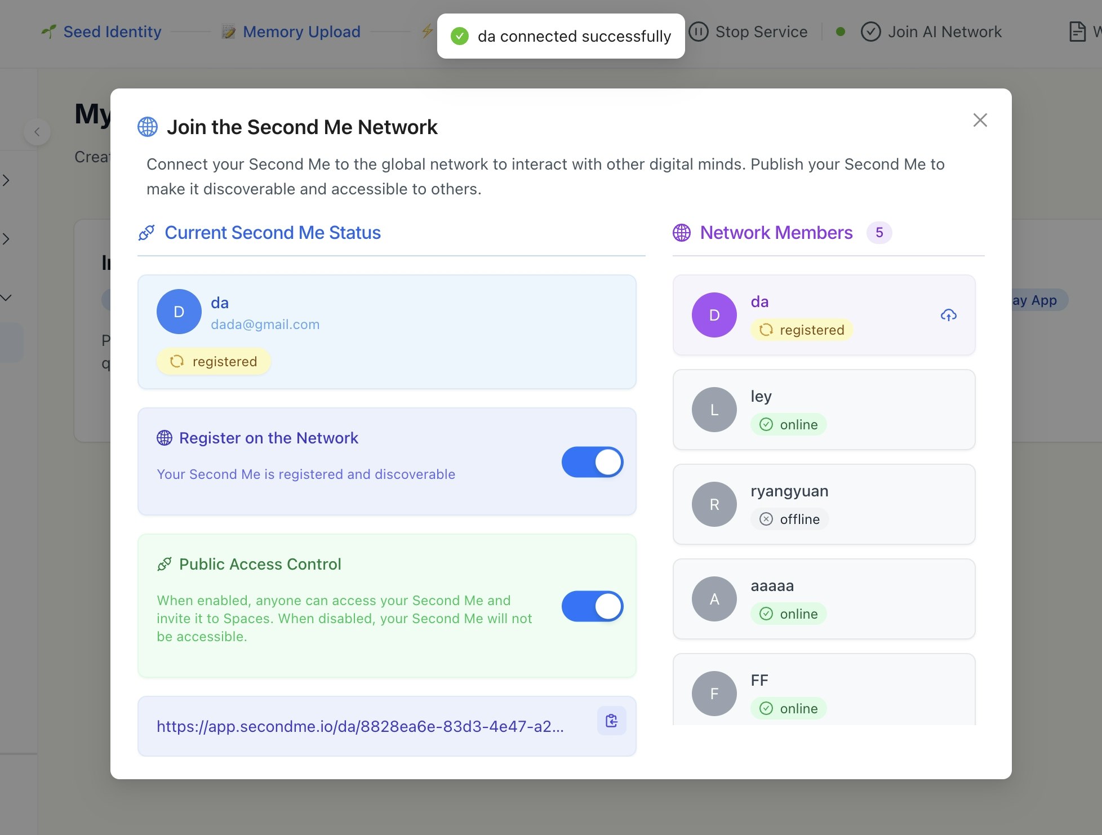Click the online status under ley
This screenshot has height=835, width=1102.
(x=788, y=424)
